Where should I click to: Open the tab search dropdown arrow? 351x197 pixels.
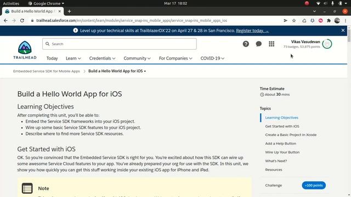pyautogui.click(x=314, y=11)
